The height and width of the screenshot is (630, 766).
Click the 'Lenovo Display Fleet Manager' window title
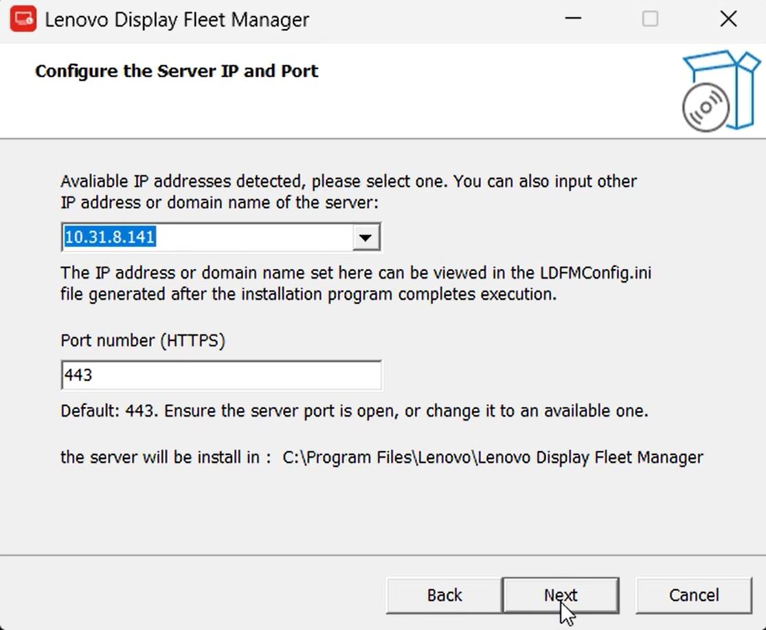pyautogui.click(x=177, y=19)
